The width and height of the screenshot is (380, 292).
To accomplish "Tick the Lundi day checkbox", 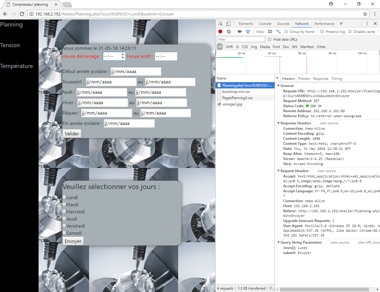I will 64,197.
